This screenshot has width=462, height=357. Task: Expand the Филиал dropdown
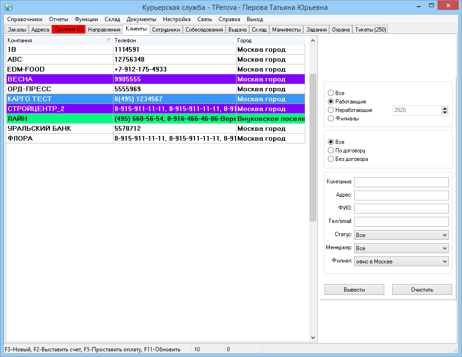401,262
